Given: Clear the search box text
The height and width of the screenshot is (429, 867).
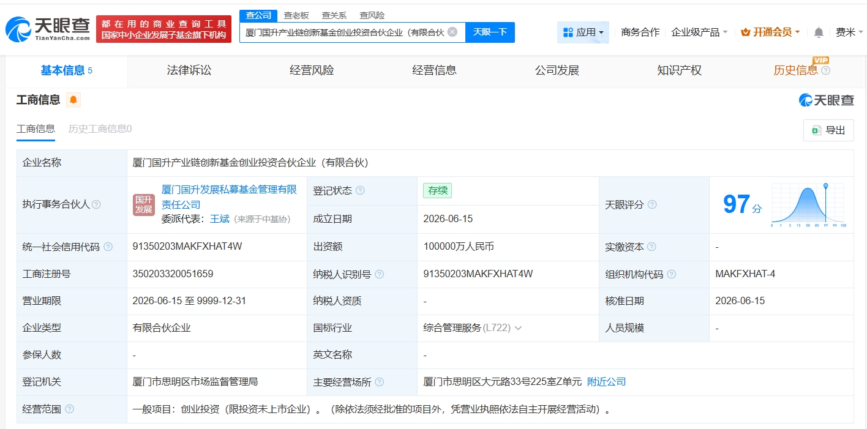Looking at the screenshot, I should coord(452,32).
